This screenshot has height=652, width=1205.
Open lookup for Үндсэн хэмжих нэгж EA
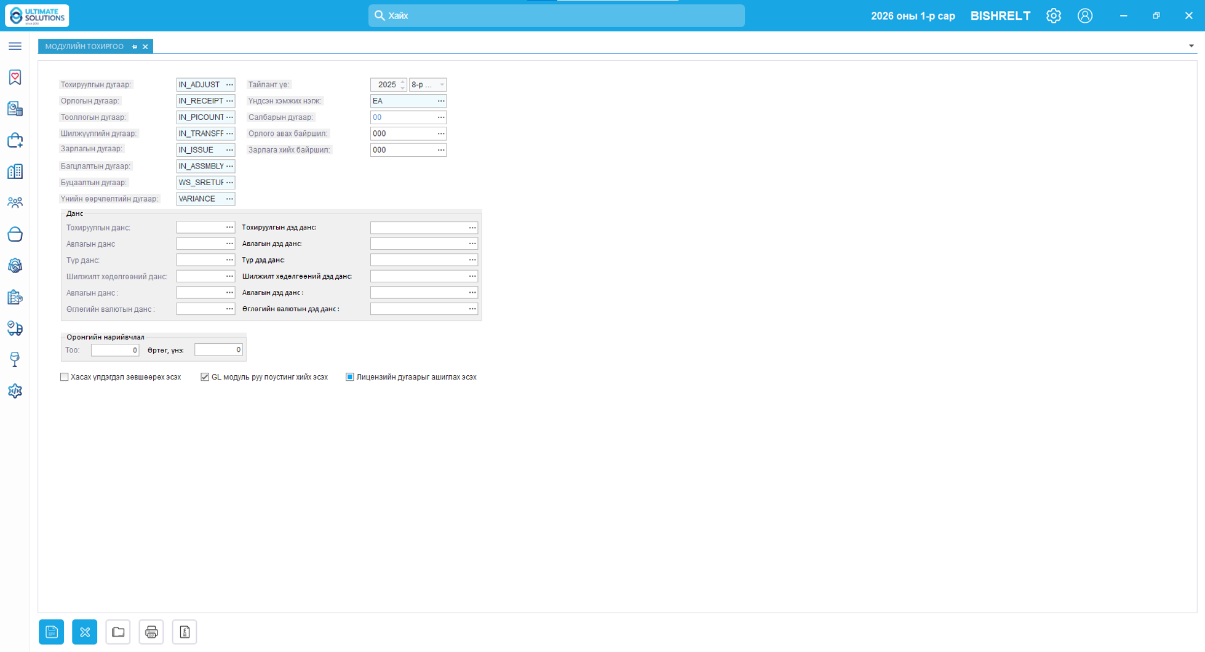(441, 101)
